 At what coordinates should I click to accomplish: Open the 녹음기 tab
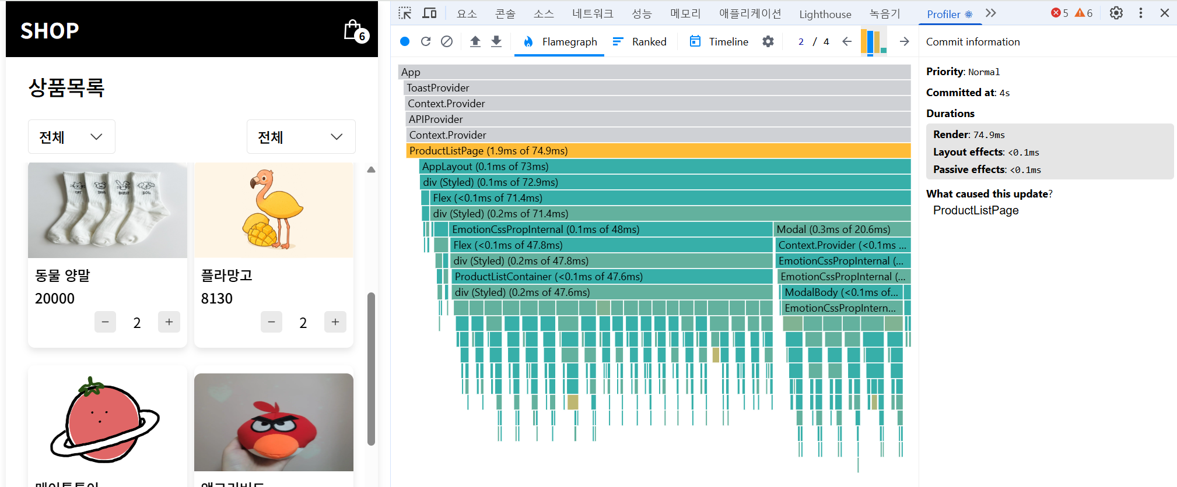(885, 13)
